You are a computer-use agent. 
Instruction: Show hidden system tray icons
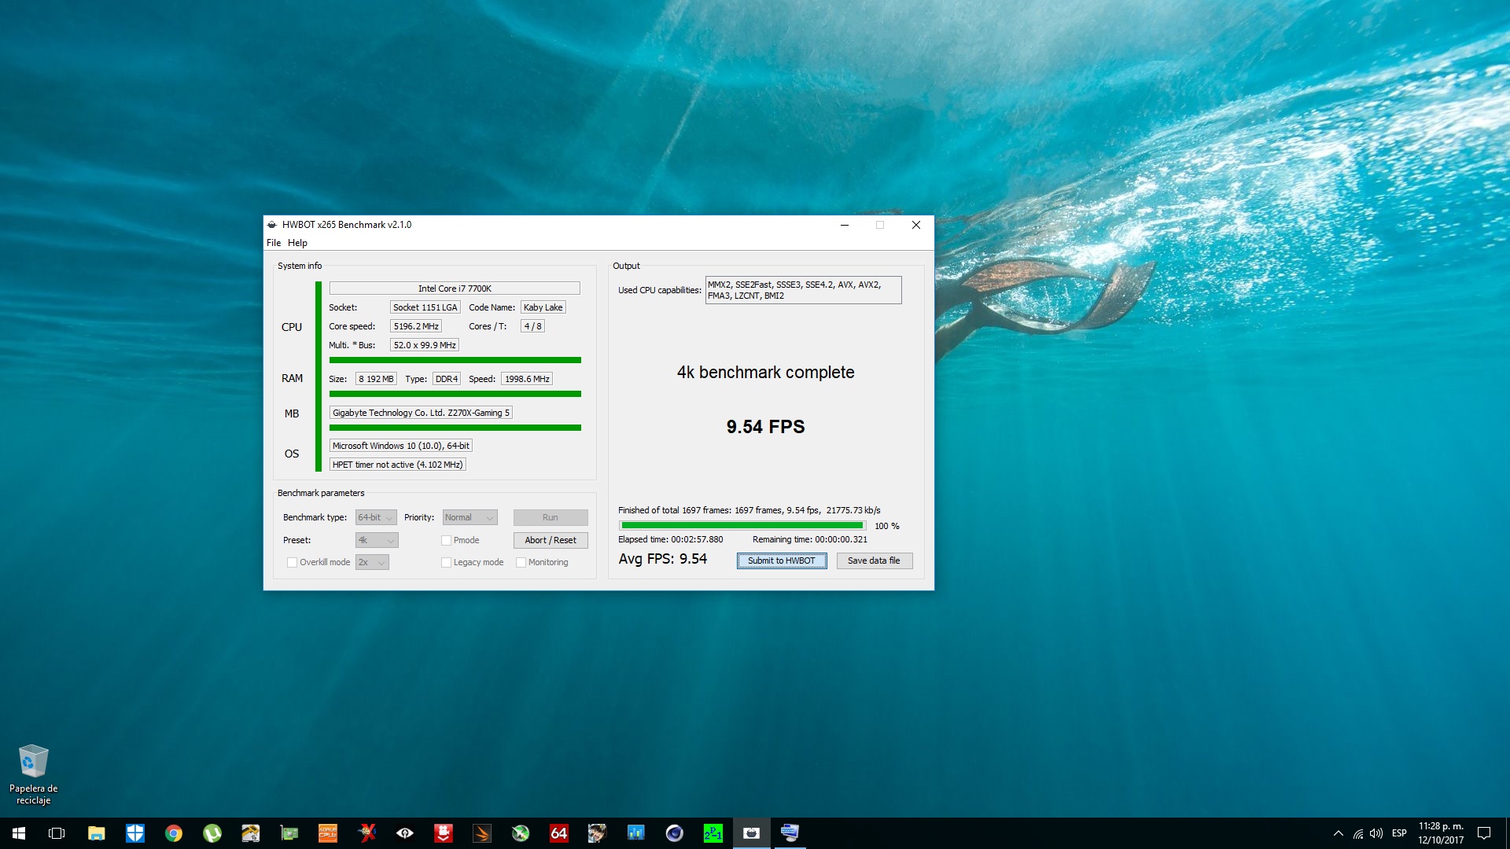tap(1339, 833)
